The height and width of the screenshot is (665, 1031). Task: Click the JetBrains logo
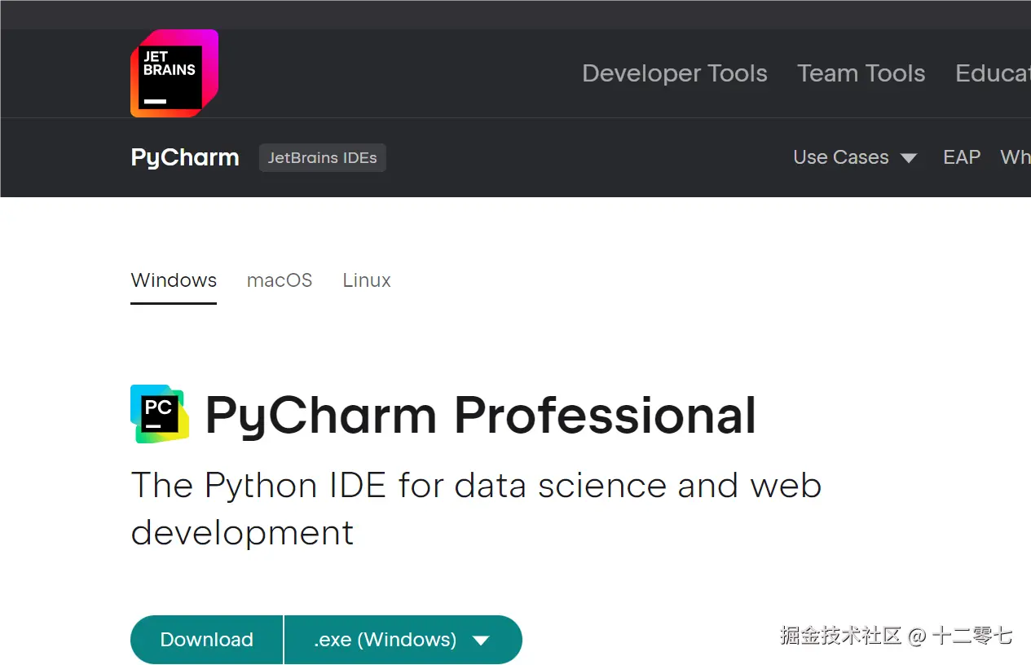pos(174,73)
